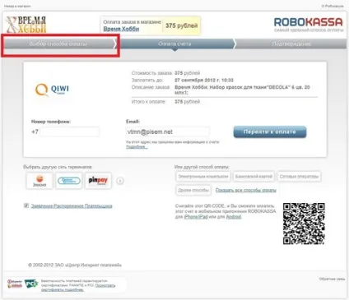This screenshot has height=300, width=349.
Task: Open the О Робокассе link
Action: [333, 6]
